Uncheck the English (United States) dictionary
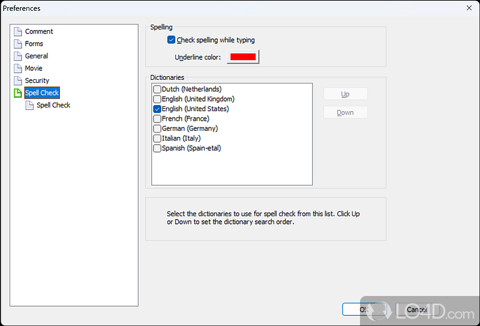Image resolution: width=480 pixels, height=326 pixels. click(157, 109)
